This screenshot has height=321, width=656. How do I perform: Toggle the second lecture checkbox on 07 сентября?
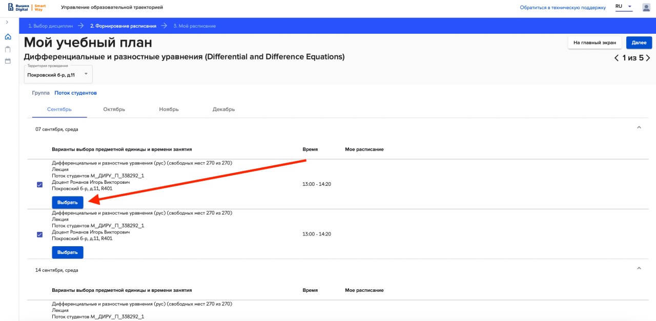tap(39, 234)
